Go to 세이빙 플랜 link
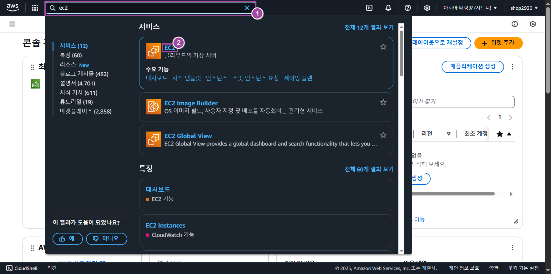This screenshot has height=274, width=551. pos(298,78)
